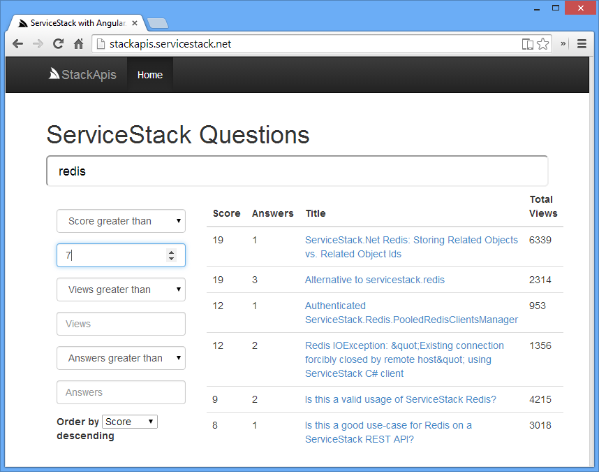
Task: Click the redis search box
Action: (x=297, y=171)
